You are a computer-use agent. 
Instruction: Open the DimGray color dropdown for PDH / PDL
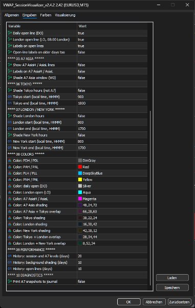(x=112, y=161)
